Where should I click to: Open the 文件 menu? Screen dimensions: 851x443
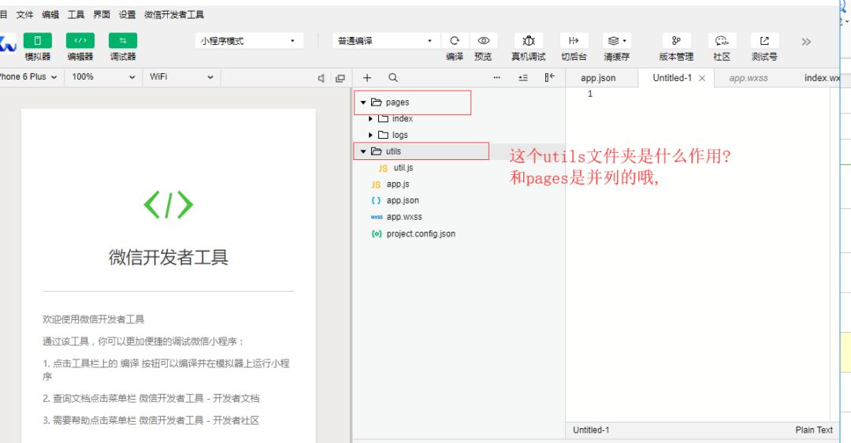[x=24, y=15]
